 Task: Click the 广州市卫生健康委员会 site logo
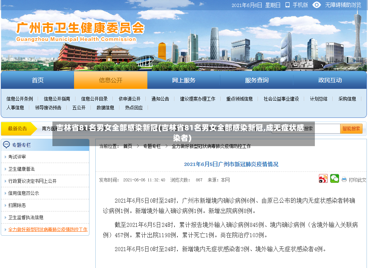coord(80,32)
